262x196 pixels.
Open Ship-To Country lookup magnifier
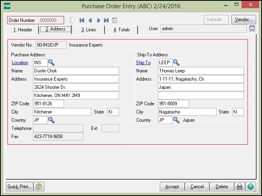click(176, 120)
